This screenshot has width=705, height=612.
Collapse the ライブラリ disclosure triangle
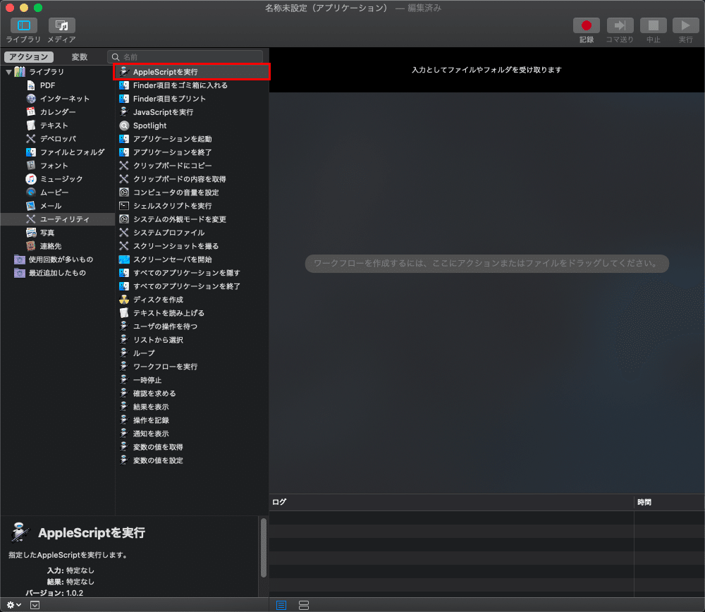[x=8, y=72]
